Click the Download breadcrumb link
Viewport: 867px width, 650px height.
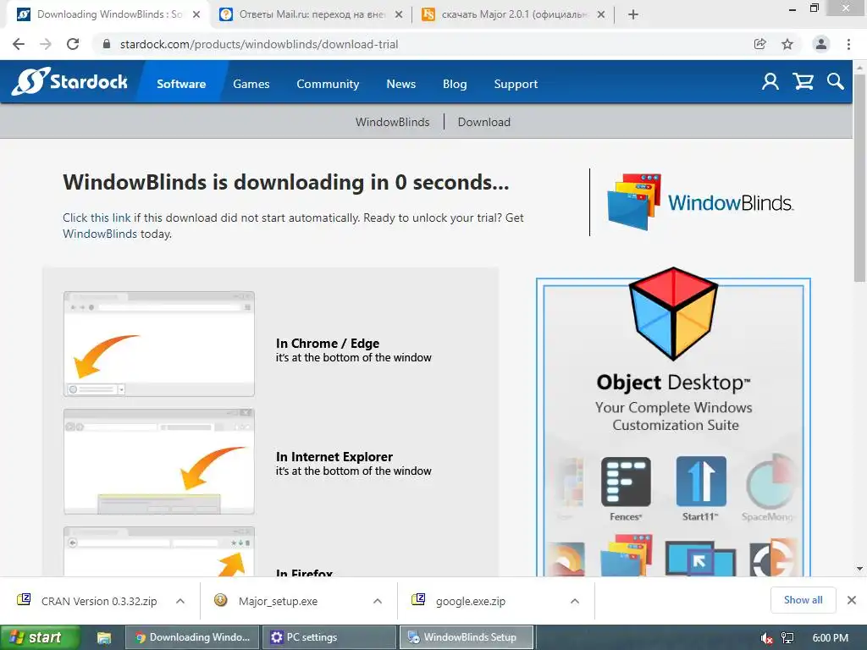(483, 122)
